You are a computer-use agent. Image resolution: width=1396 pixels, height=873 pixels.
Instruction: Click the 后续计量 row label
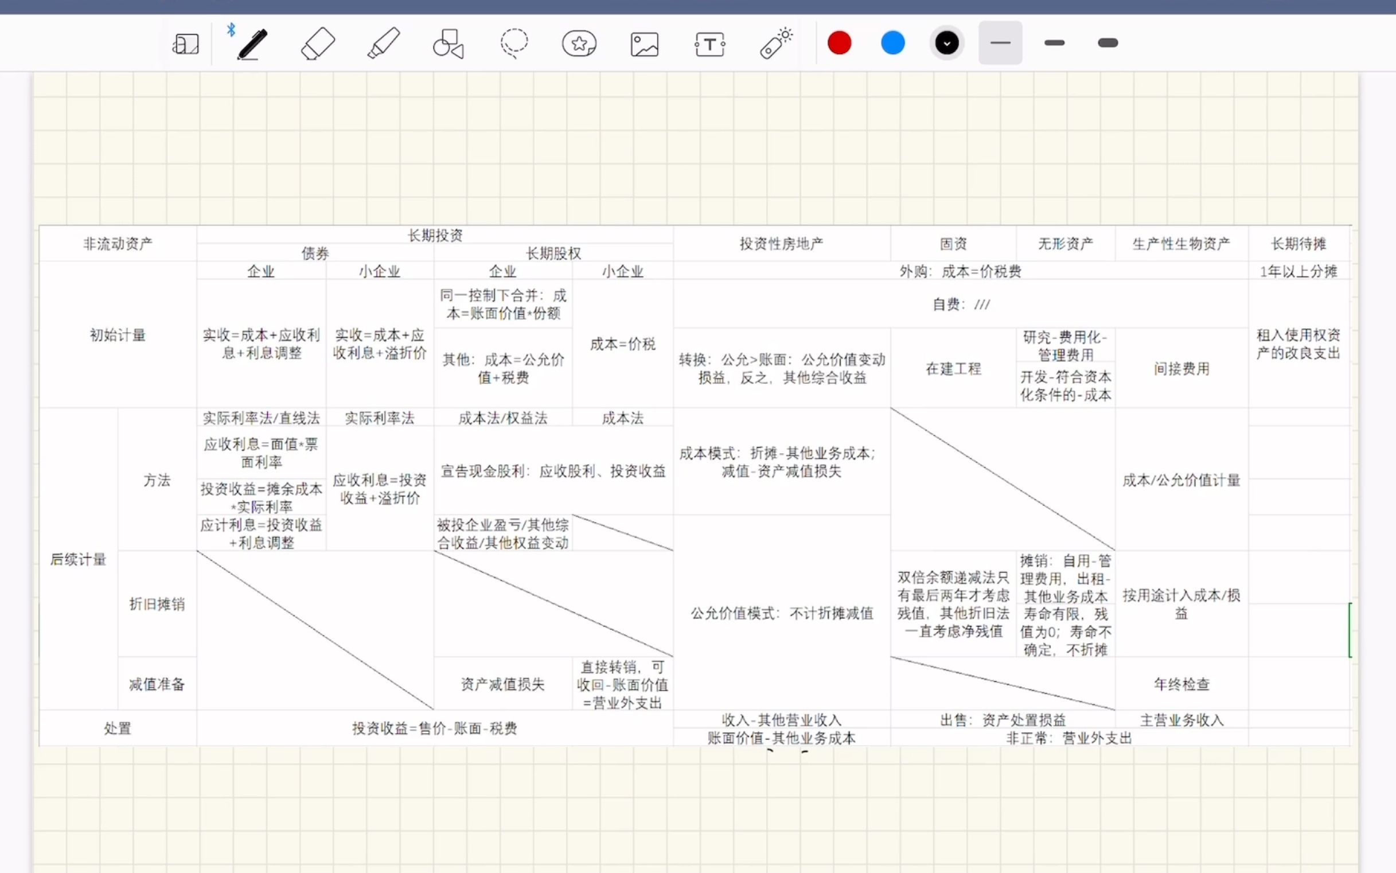click(x=79, y=559)
